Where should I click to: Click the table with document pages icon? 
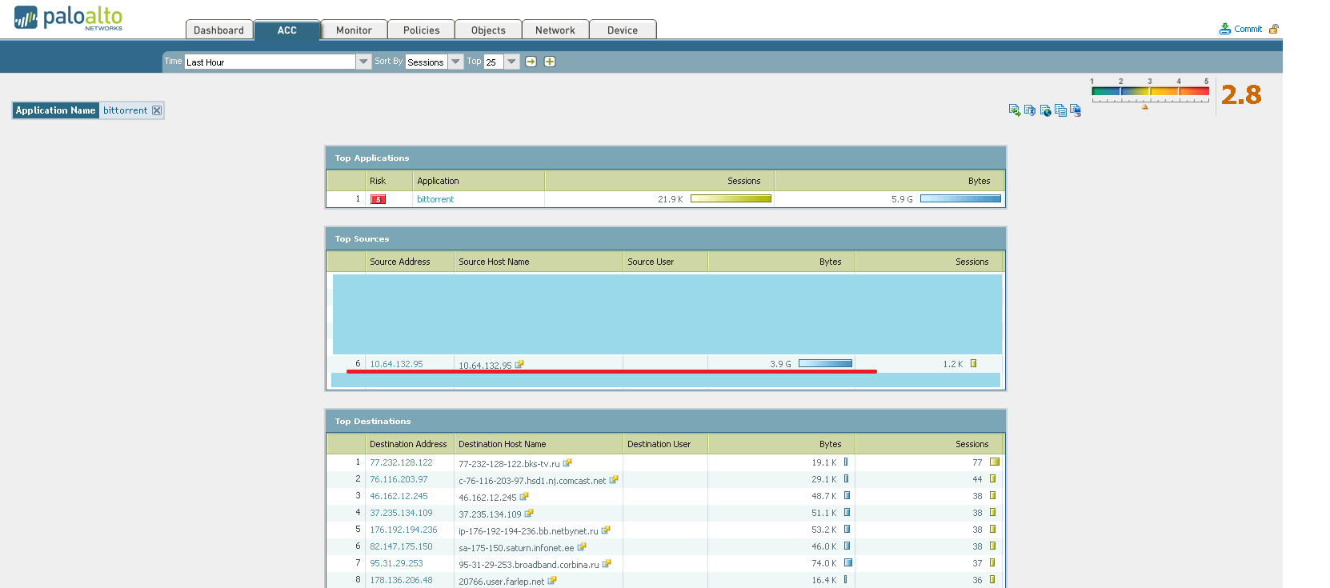1060,110
